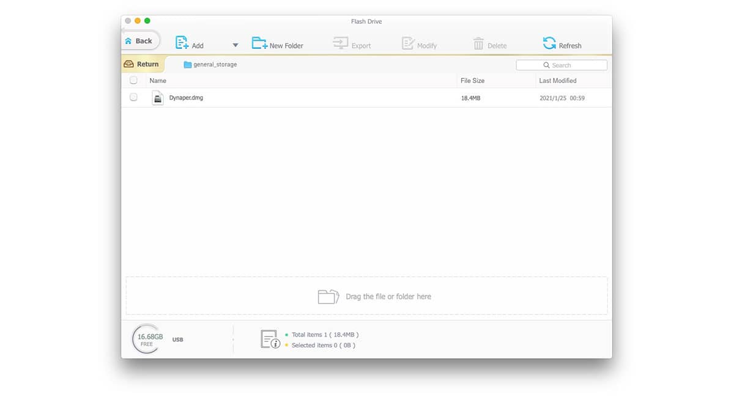
Task: Open the Add dropdown arrow
Action: (x=235, y=45)
